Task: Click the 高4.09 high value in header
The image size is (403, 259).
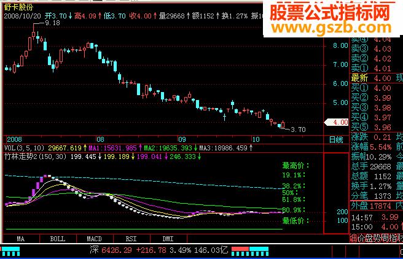Action: pyautogui.click(x=85, y=16)
